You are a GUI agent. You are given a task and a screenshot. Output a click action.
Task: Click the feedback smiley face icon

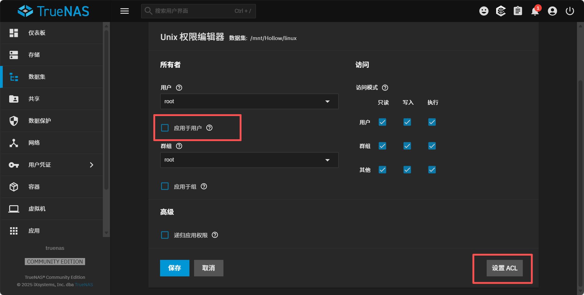(x=484, y=11)
